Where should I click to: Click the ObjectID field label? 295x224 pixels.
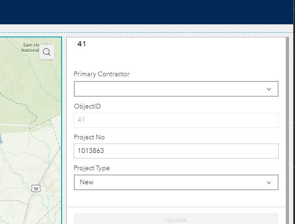pyautogui.click(x=87, y=106)
